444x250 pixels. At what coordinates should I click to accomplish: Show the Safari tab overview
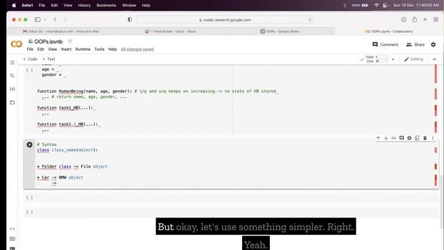point(436,19)
